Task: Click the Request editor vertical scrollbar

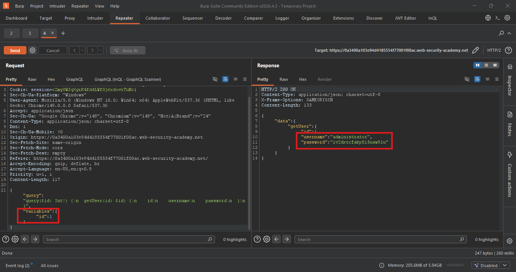Action: pyautogui.click(x=249, y=162)
